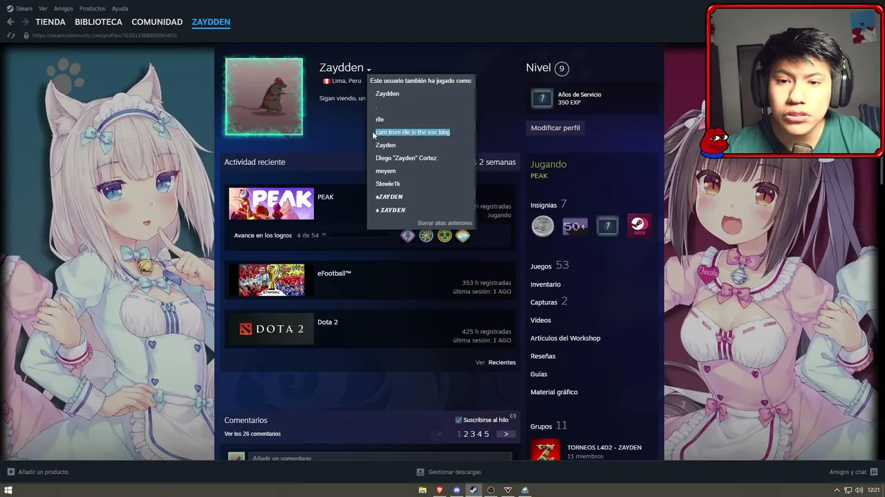Open the Zayden group logo thumbnail
The height and width of the screenshot is (497, 885).
click(545, 450)
